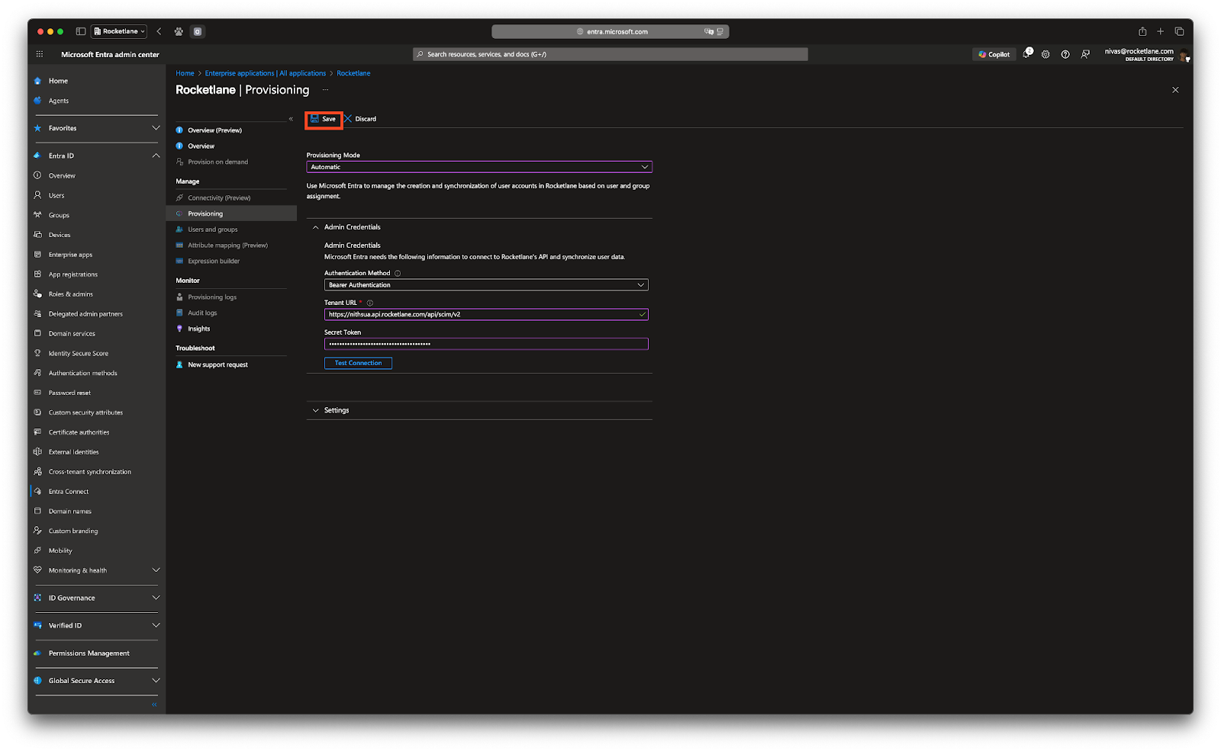Collapse the left sidebar with the bottom chevron

154,704
